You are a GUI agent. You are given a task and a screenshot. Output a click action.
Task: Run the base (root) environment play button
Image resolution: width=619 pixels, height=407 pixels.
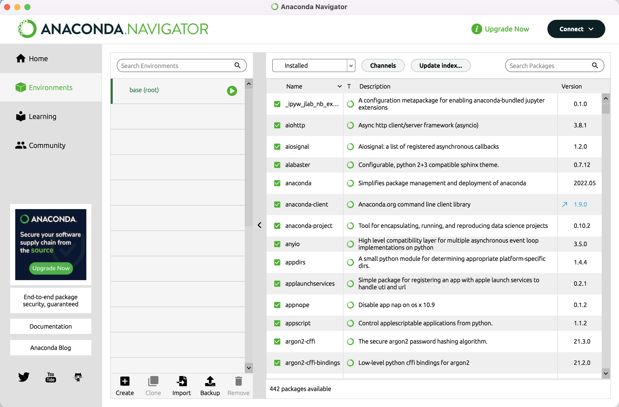[232, 91]
